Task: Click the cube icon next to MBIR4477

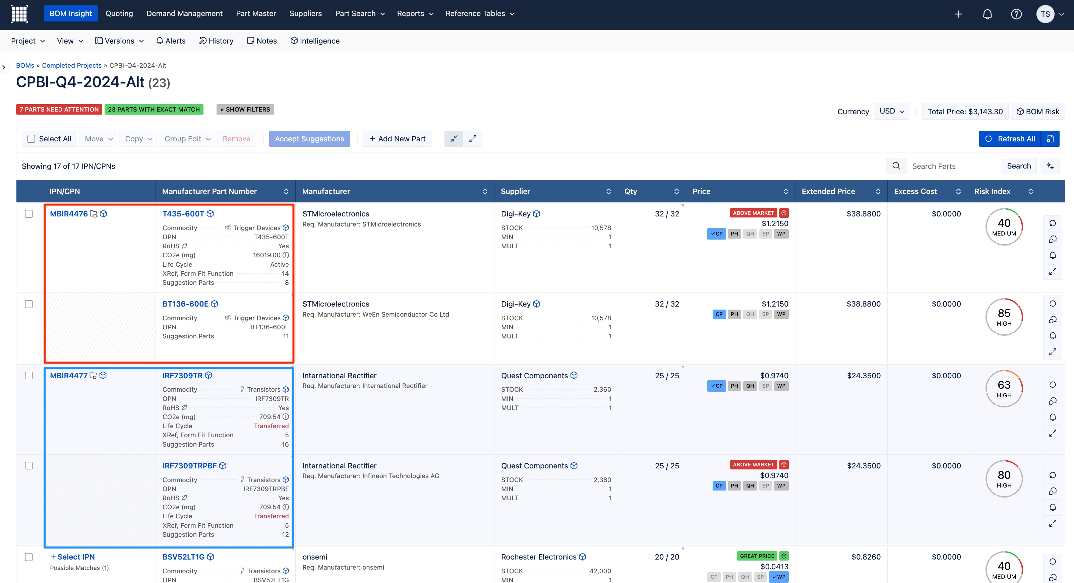Action: tap(103, 376)
